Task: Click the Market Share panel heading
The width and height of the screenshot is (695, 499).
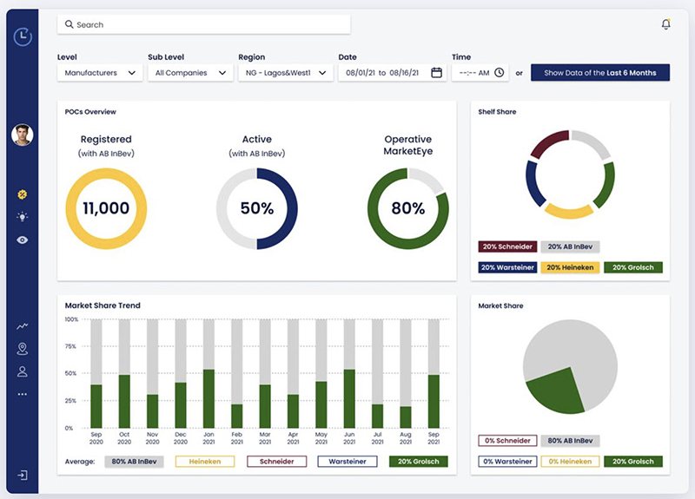Action: tap(500, 305)
